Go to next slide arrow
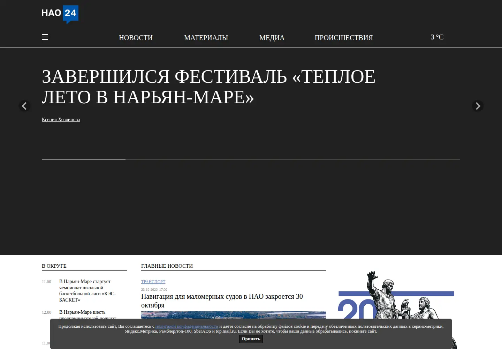Screen dimensions: 502x349 tap(478, 106)
